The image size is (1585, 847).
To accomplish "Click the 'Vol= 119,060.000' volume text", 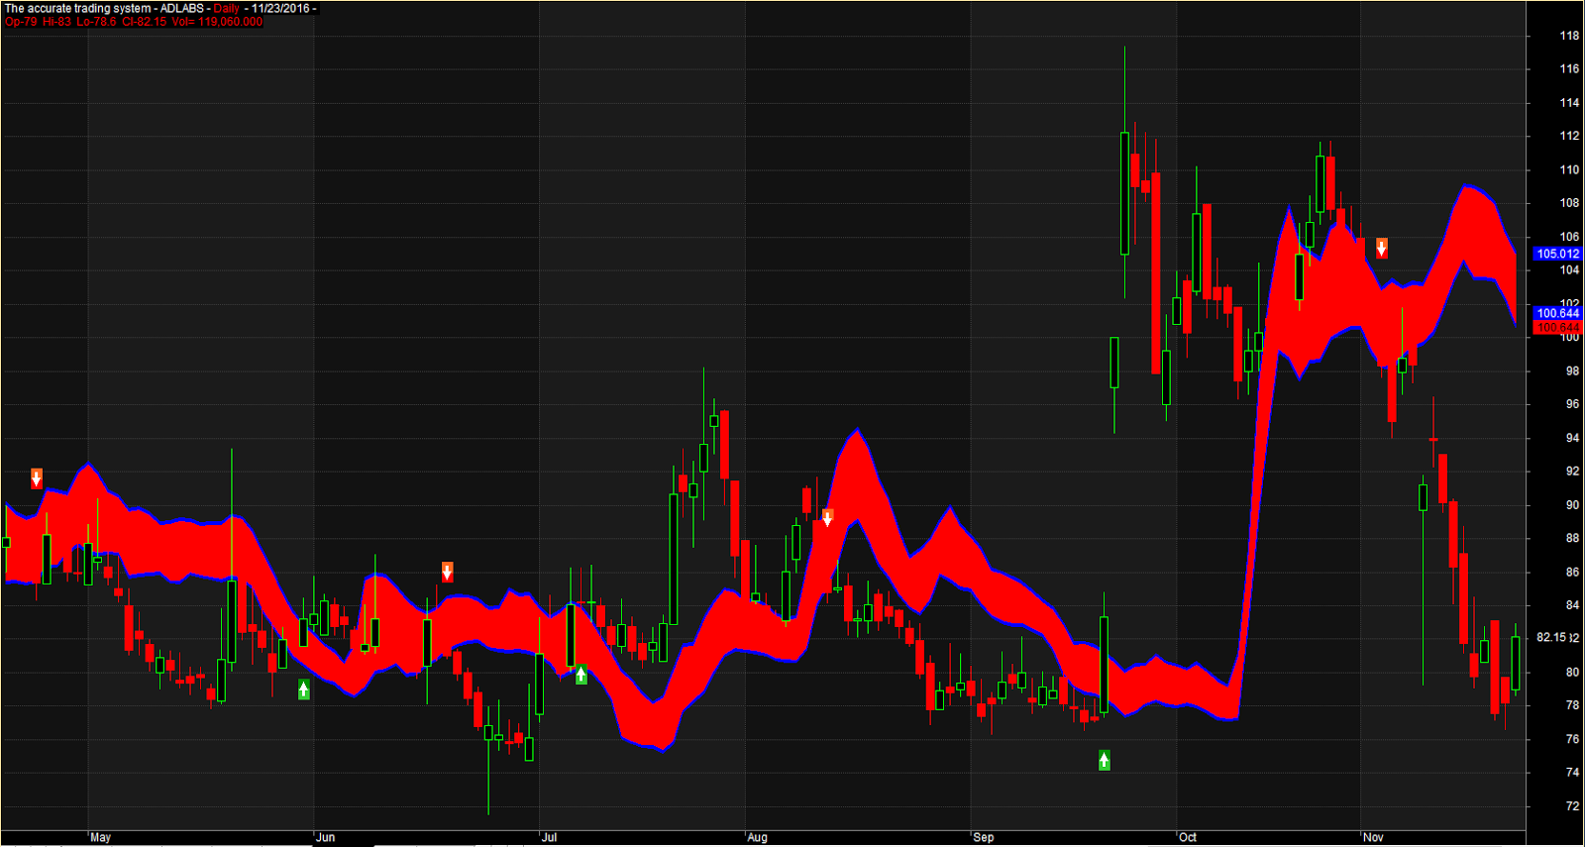I will pos(217,22).
